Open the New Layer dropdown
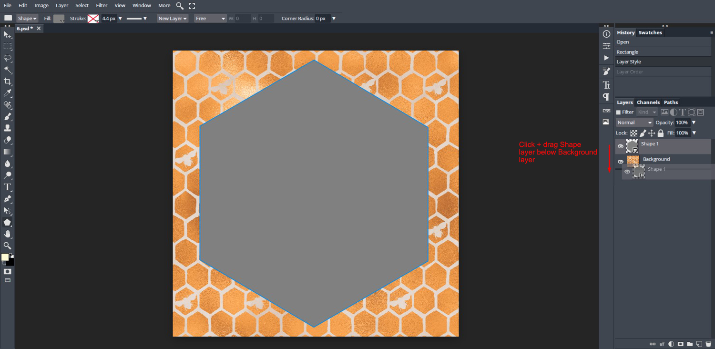The width and height of the screenshot is (715, 349). pos(173,19)
